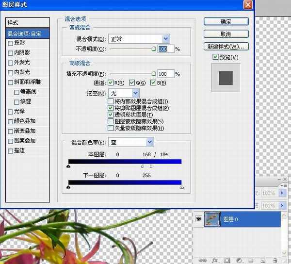Toggle visibility eye of 图层 0
Image resolution: width=291 pixels, height=264 pixels.
(197, 219)
